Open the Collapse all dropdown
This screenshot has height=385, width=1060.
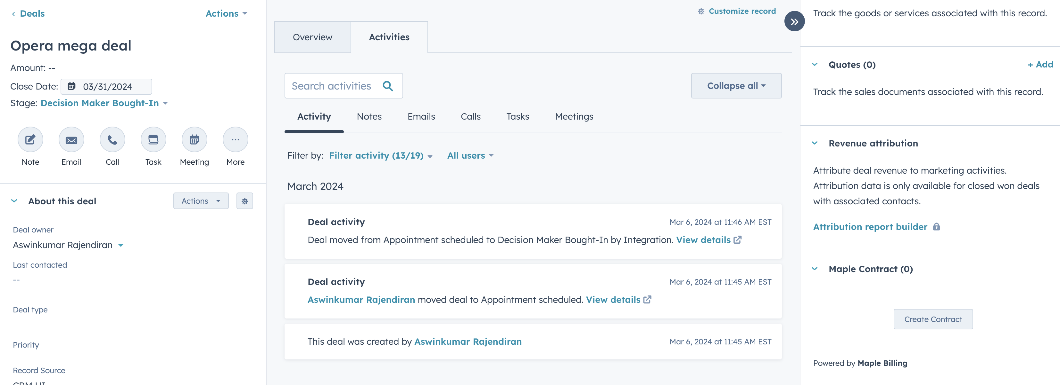tap(736, 86)
